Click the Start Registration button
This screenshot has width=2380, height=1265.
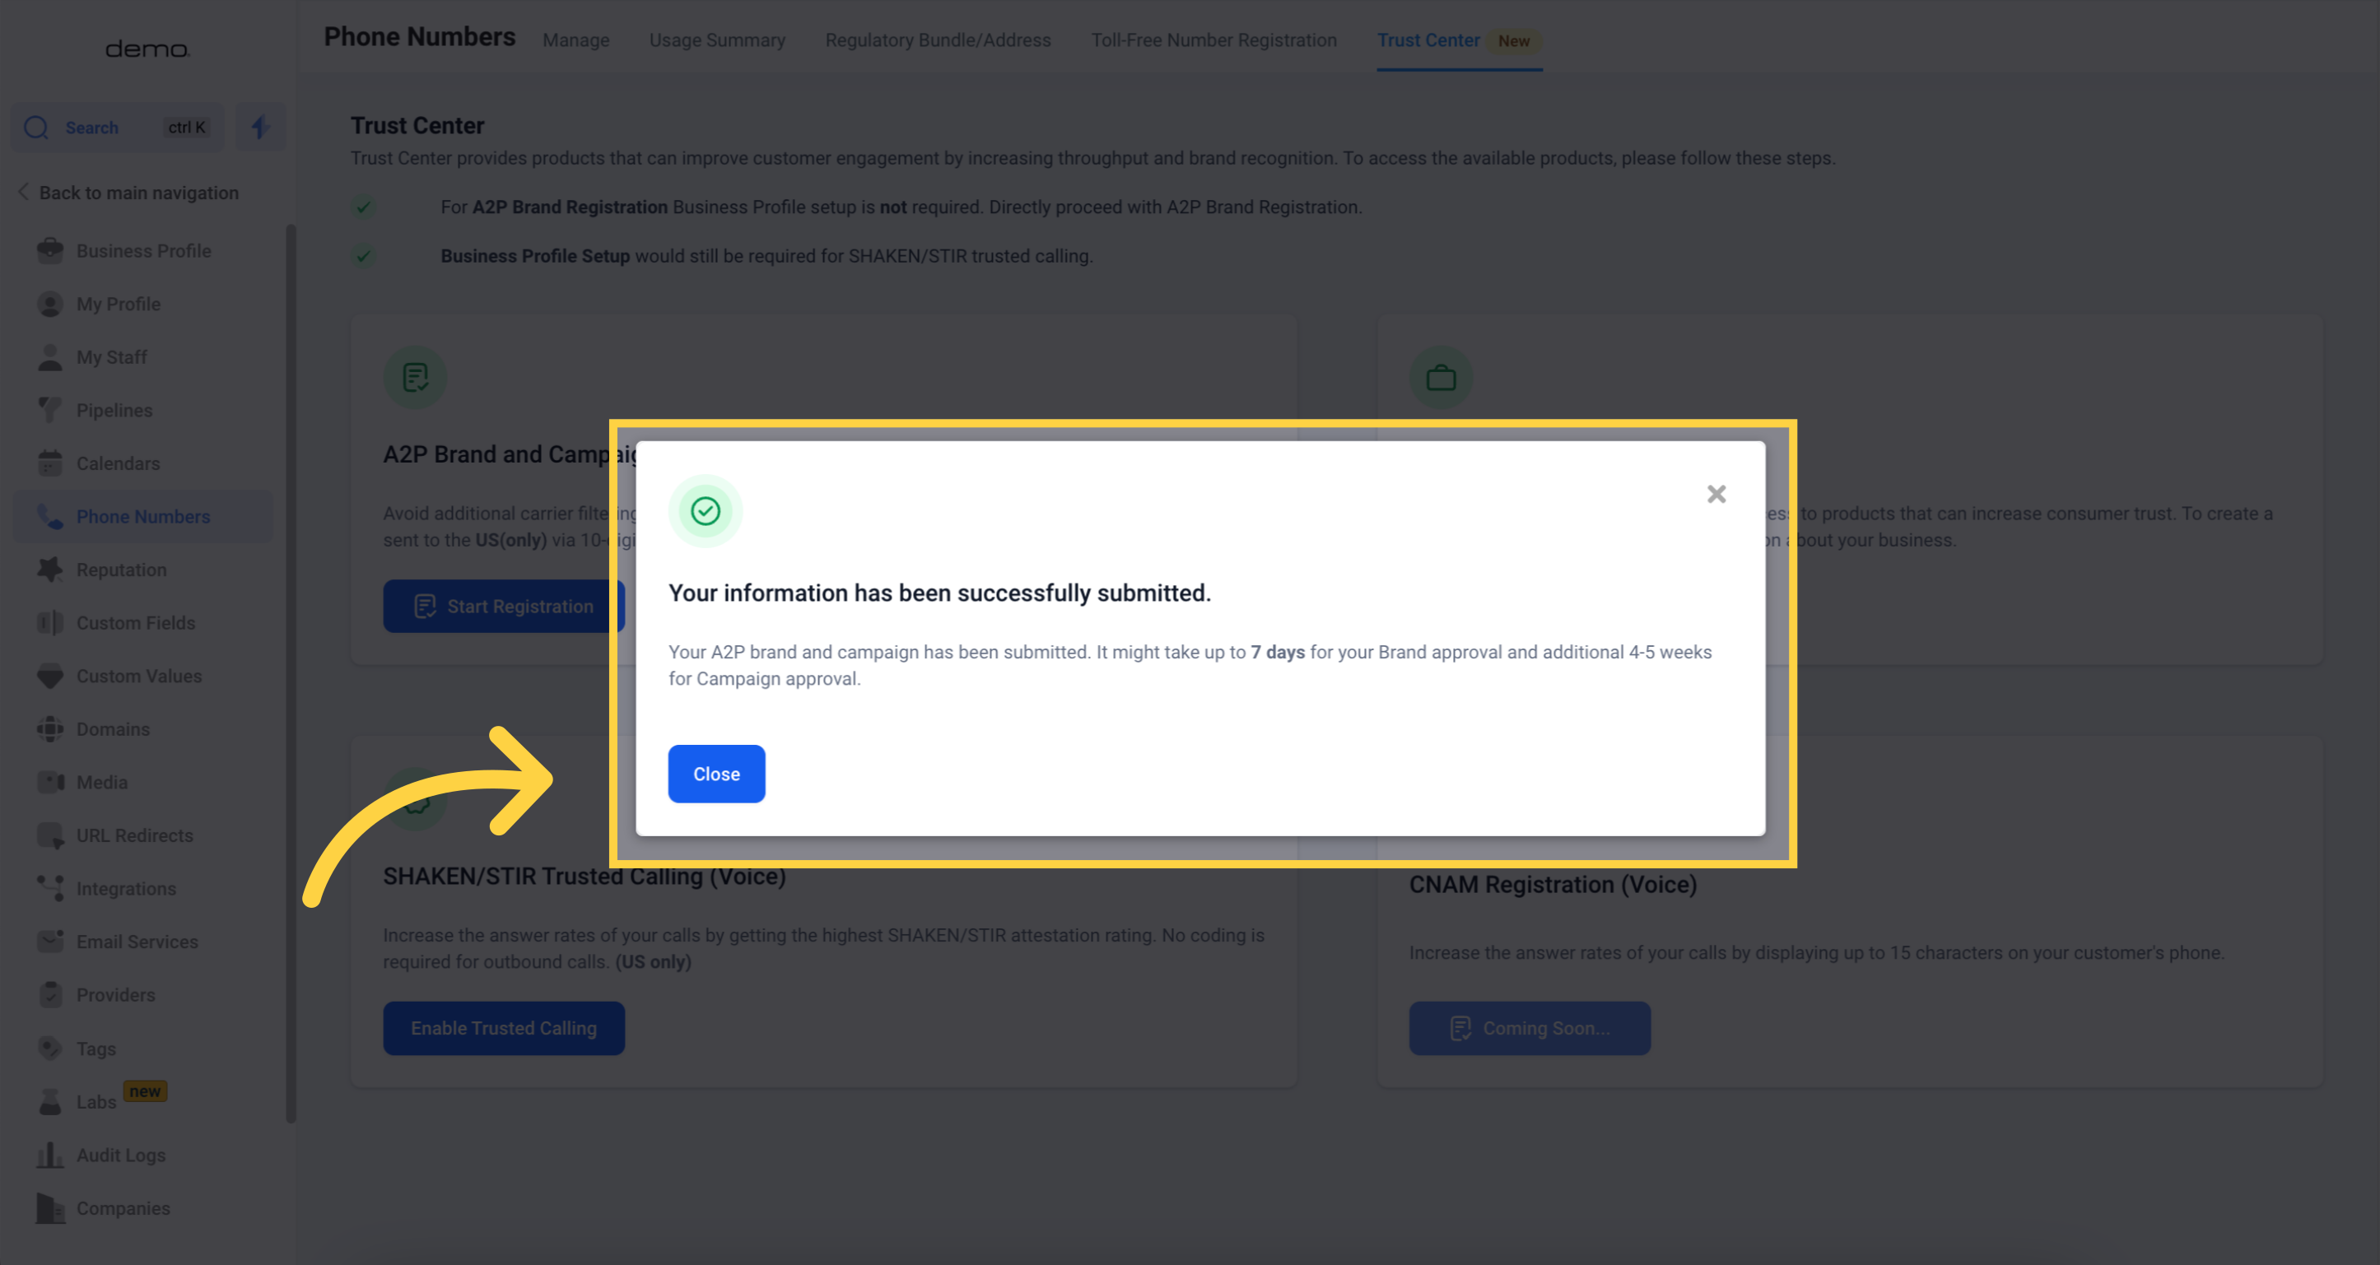click(504, 607)
